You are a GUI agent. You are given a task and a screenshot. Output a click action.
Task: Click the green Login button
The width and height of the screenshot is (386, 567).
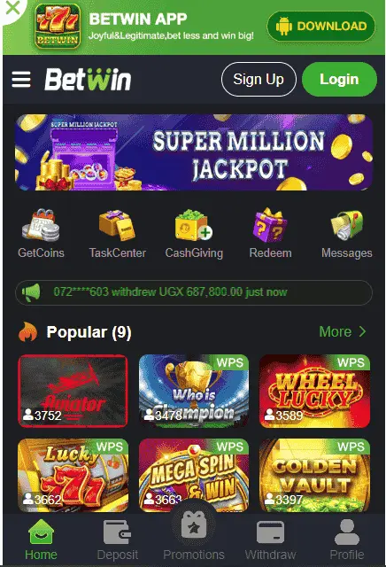tap(339, 79)
